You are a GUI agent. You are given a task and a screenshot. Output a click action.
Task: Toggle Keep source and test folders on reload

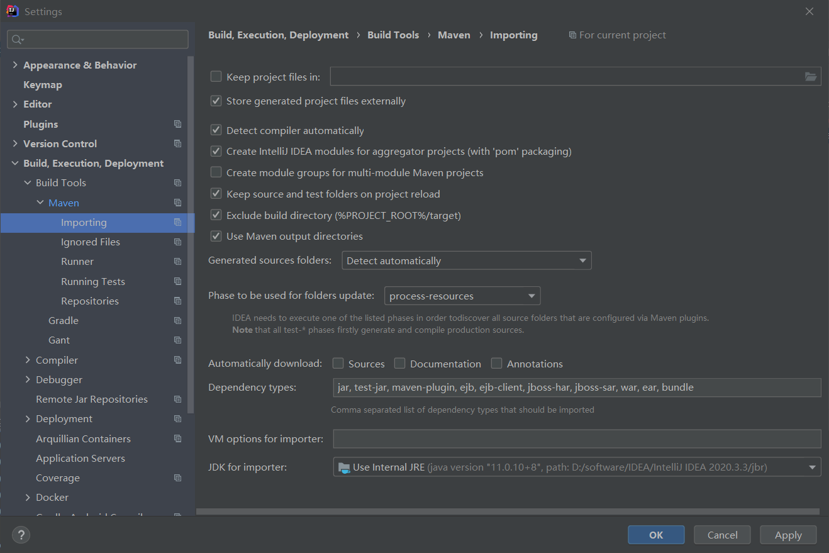point(216,194)
